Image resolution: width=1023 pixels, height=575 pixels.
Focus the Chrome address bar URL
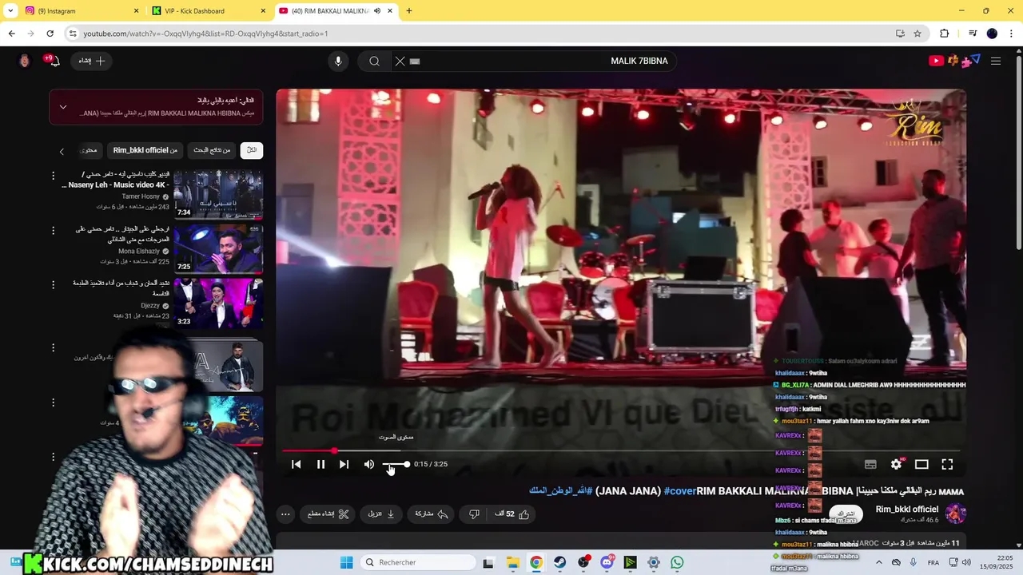point(480,34)
